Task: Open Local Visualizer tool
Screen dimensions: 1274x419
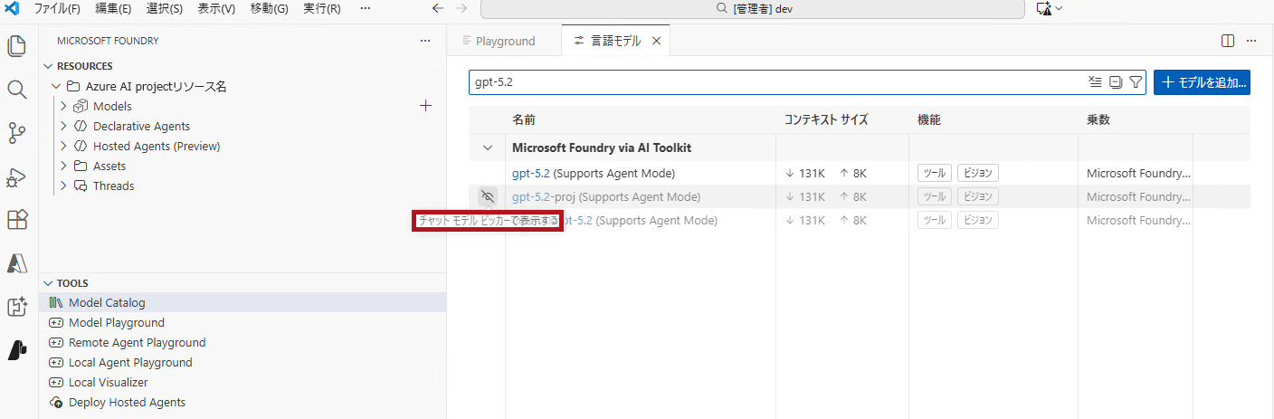Action: [x=242, y=383]
